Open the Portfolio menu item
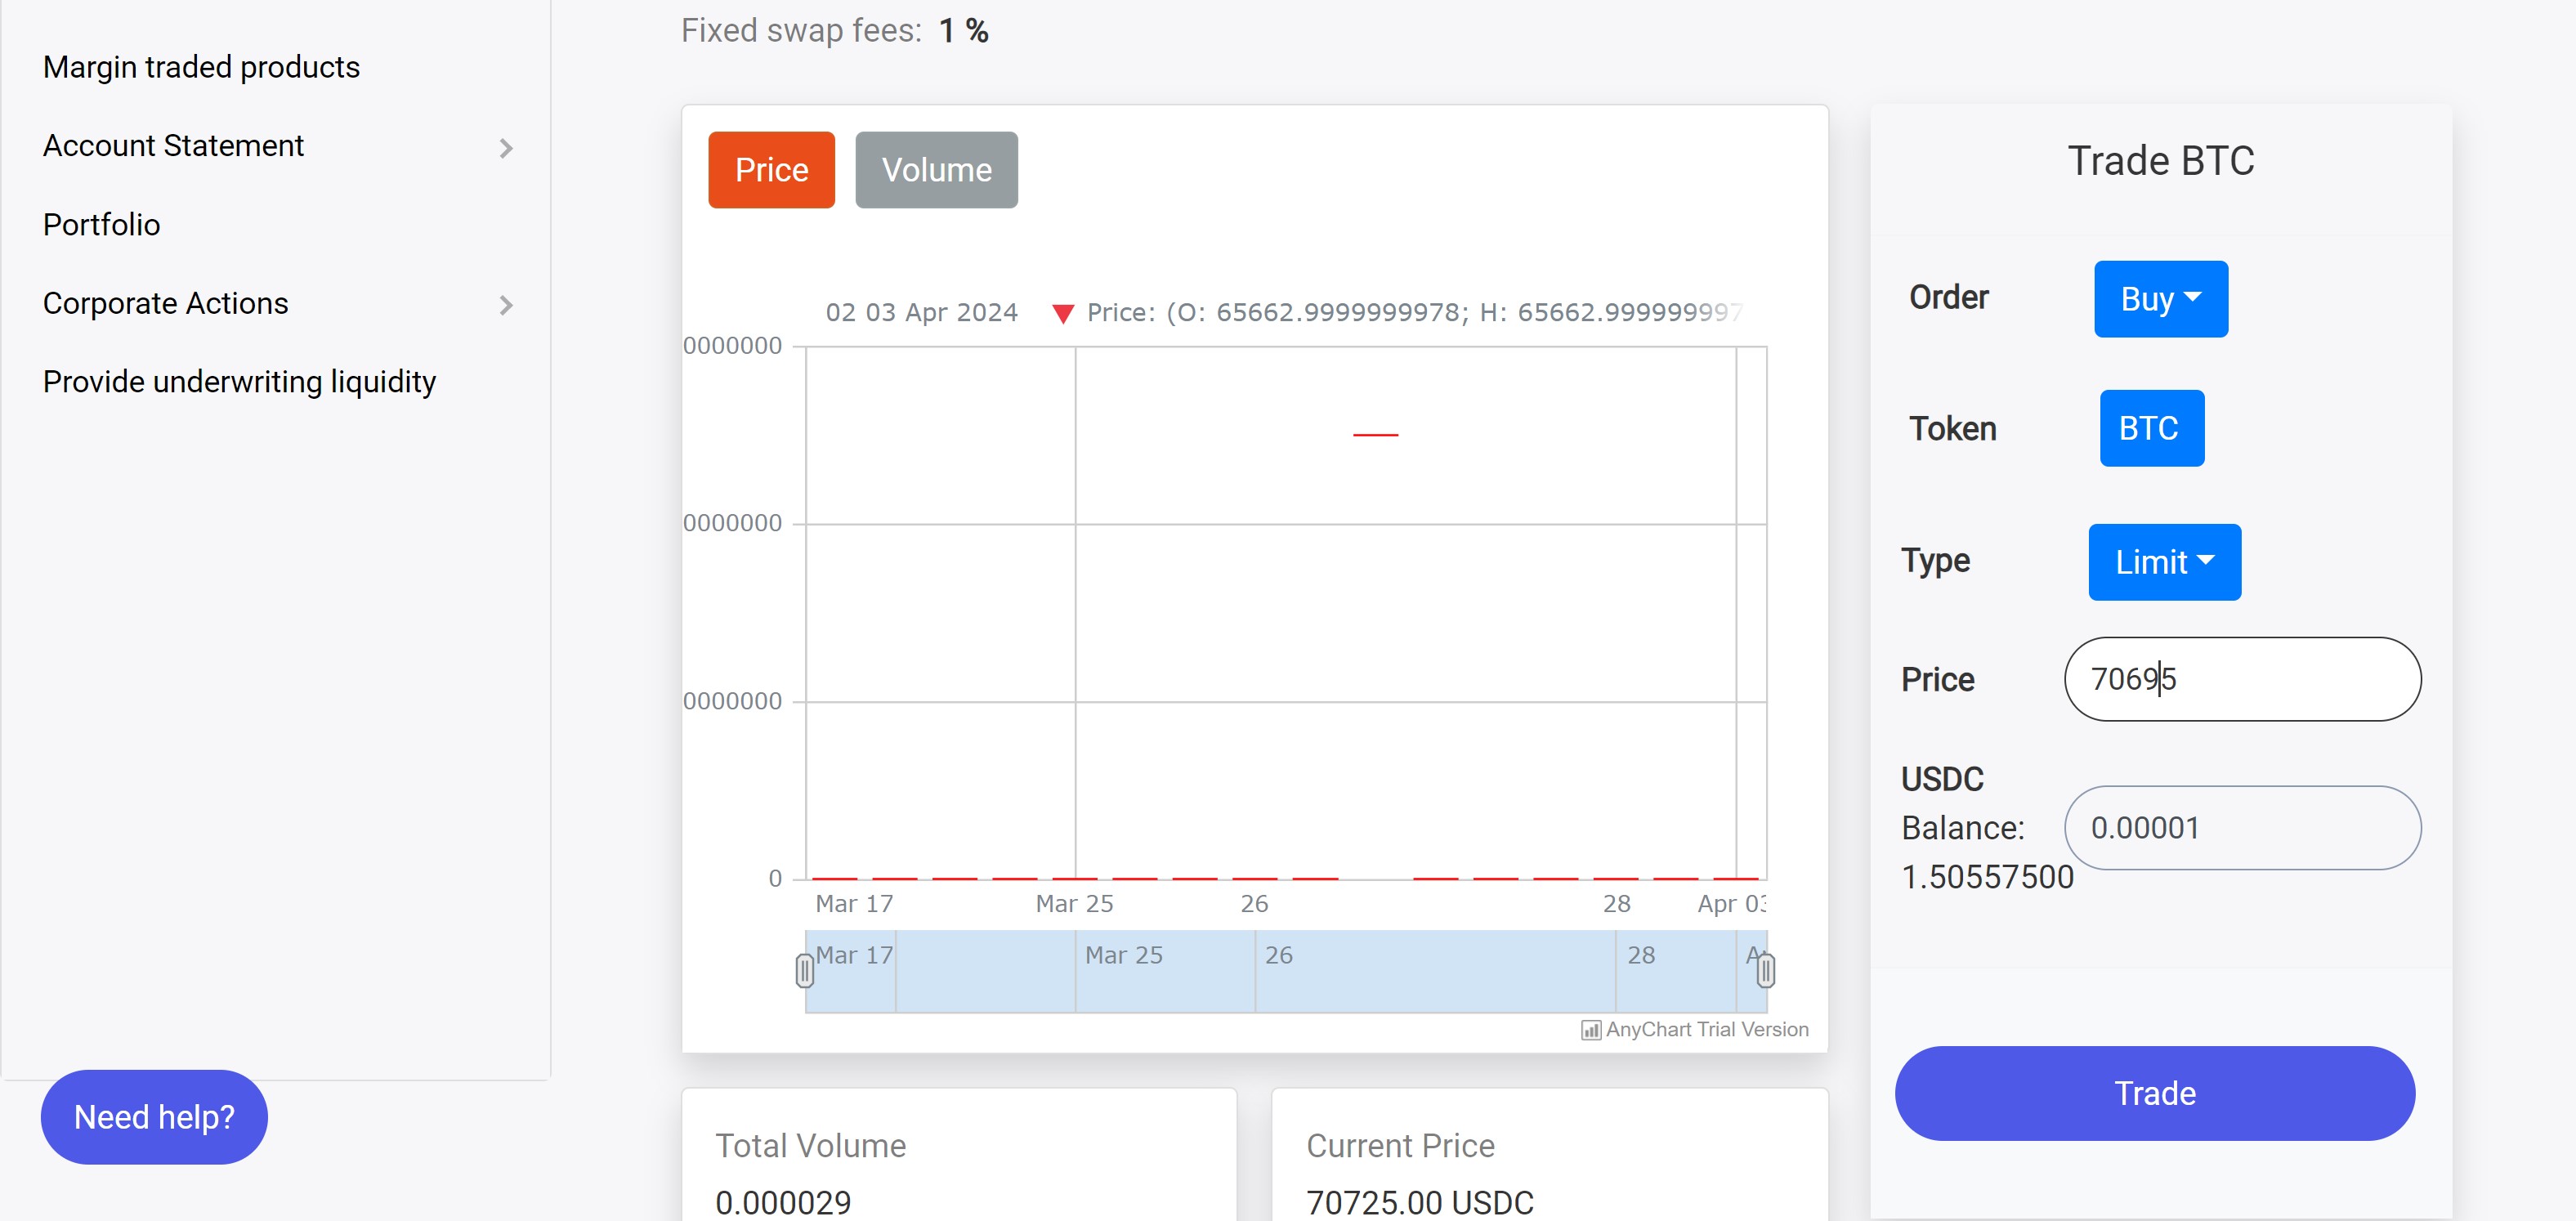 tap(101, 225)
